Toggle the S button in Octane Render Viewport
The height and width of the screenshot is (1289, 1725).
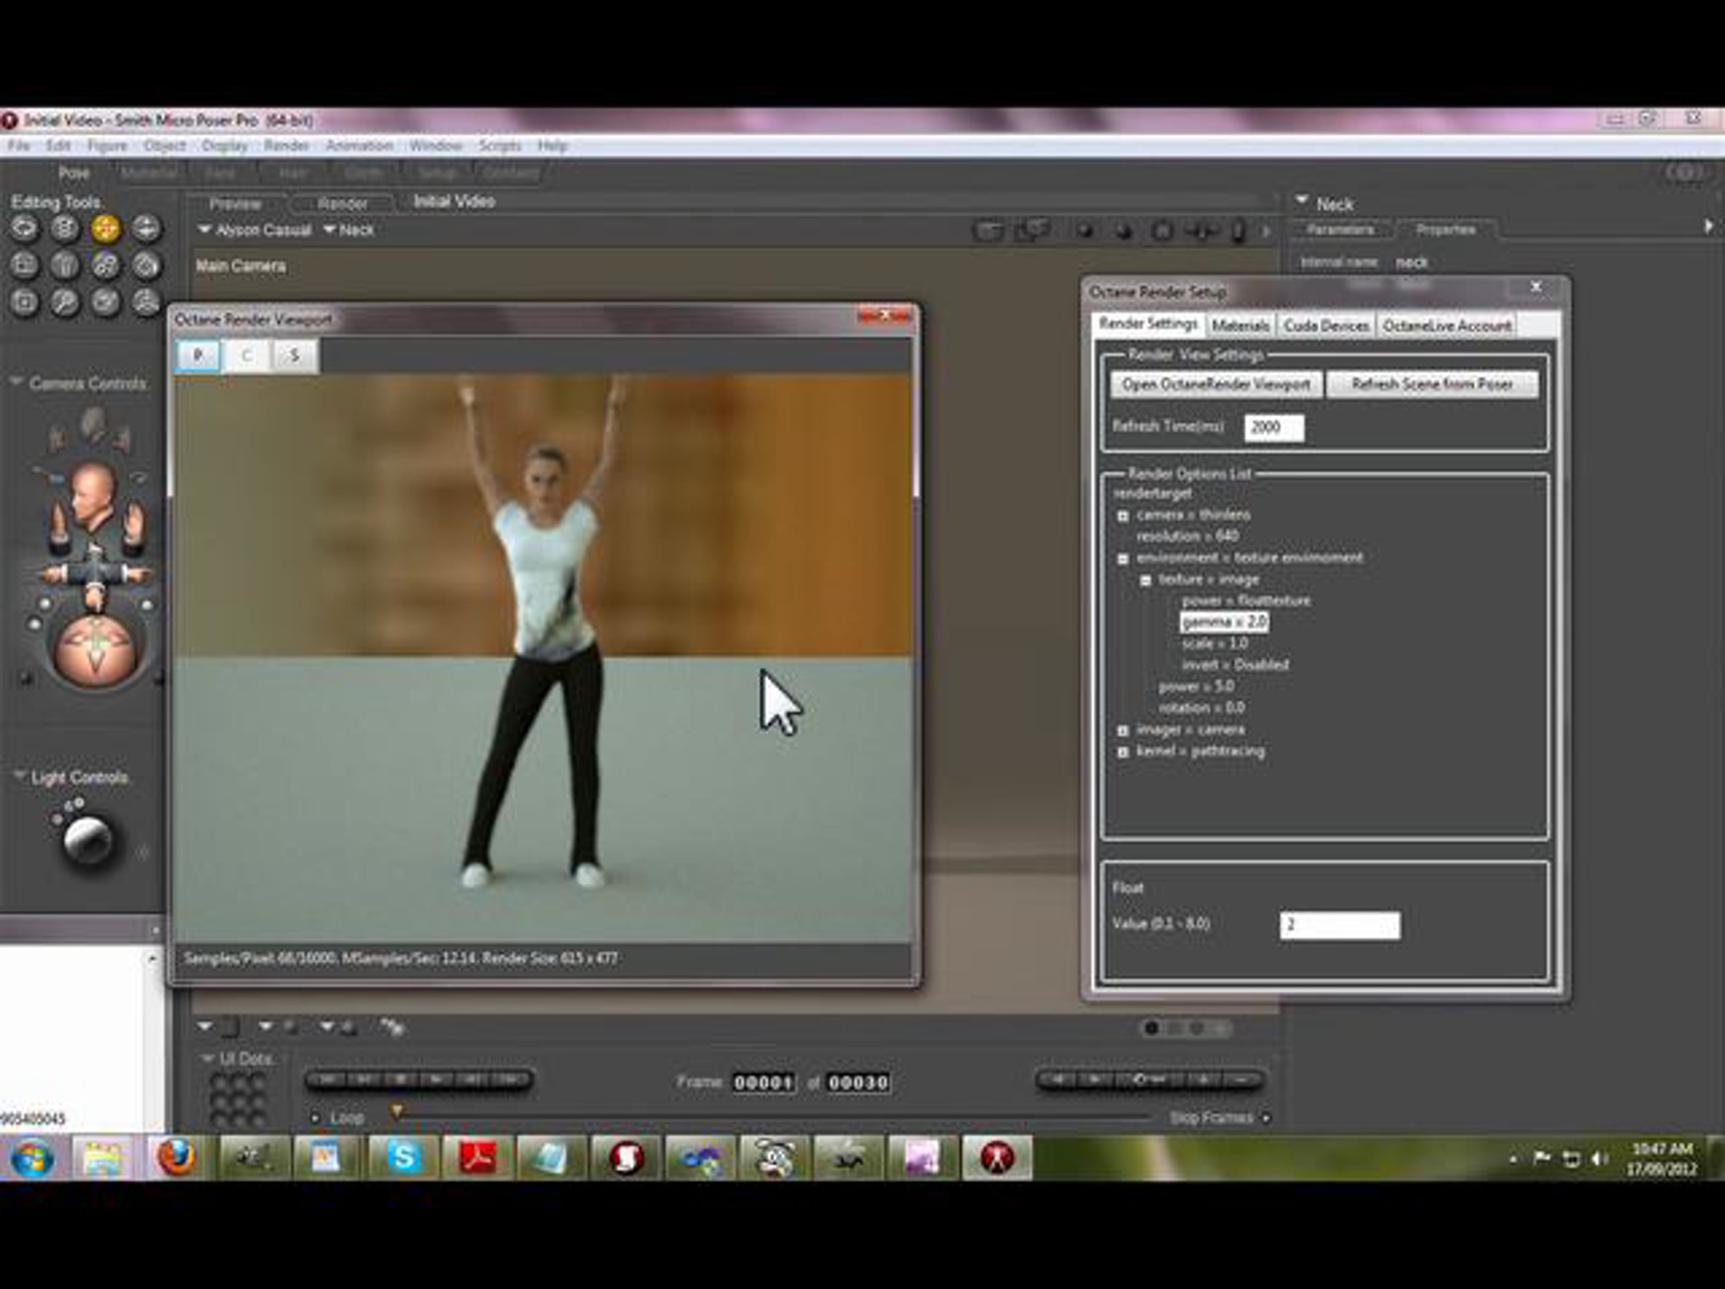pos(295,356)
